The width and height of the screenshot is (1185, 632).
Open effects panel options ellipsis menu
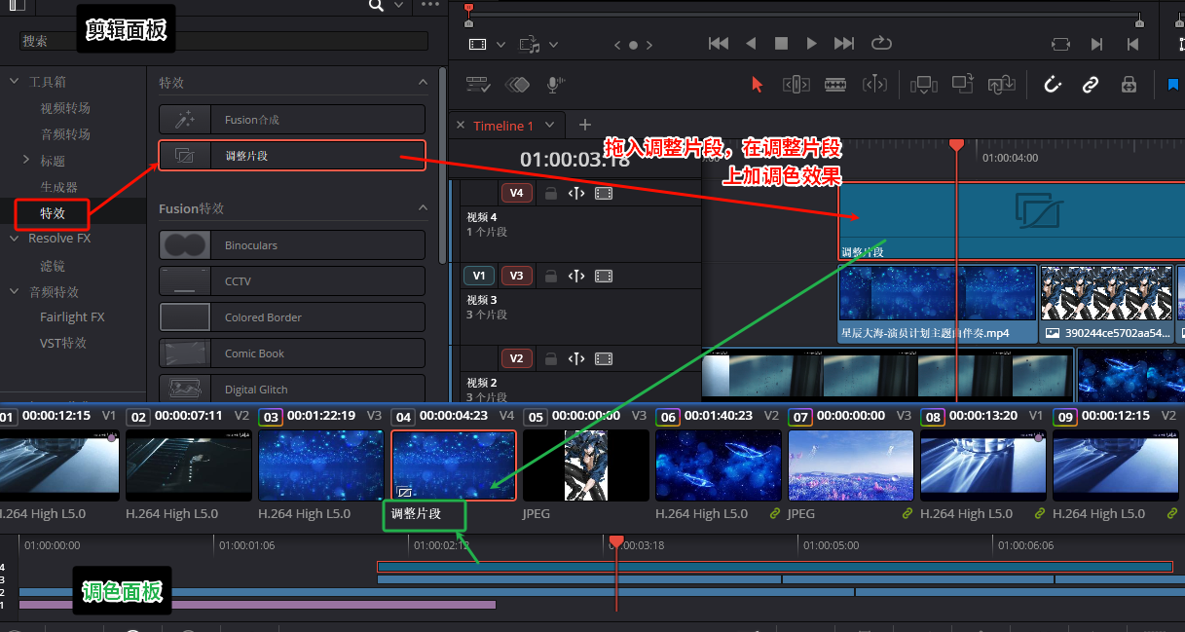tap(429, 6)
